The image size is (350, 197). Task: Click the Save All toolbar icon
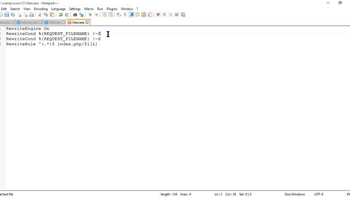pyautogui.click(x=13, y=15)
